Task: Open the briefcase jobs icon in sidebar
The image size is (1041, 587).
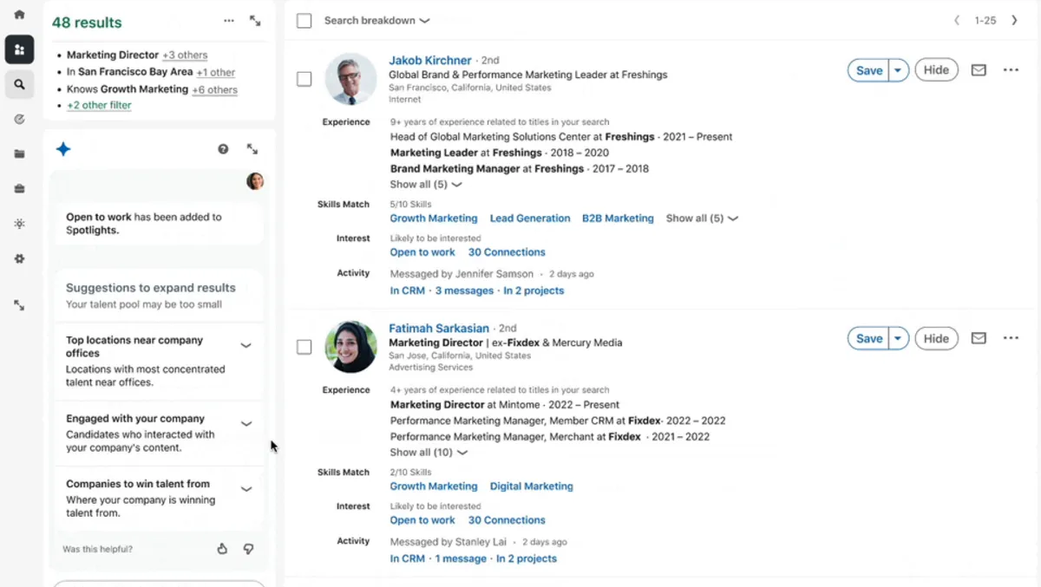Action: point(19,189)
